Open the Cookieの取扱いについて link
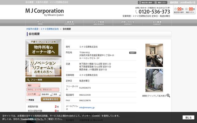The image size is (197, 123). tap(32, 119)
